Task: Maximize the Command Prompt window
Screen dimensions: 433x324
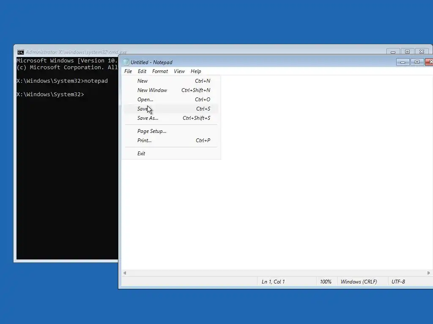Action: click(407, 52)
